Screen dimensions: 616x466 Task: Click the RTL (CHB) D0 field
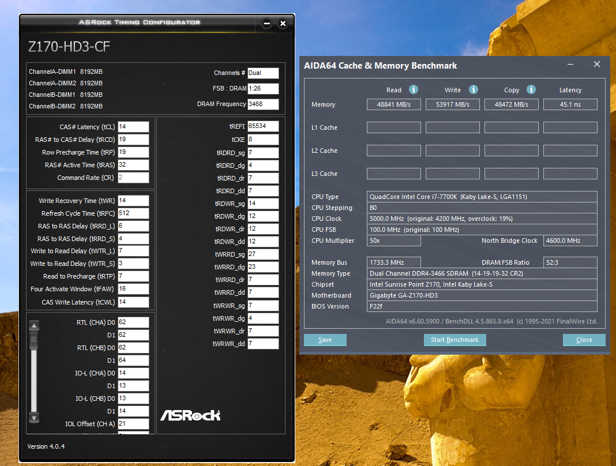tap(134, 348)
